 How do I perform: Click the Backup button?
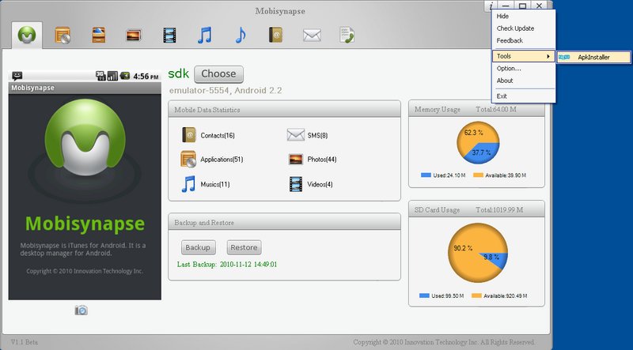click(x=198, y=248)
